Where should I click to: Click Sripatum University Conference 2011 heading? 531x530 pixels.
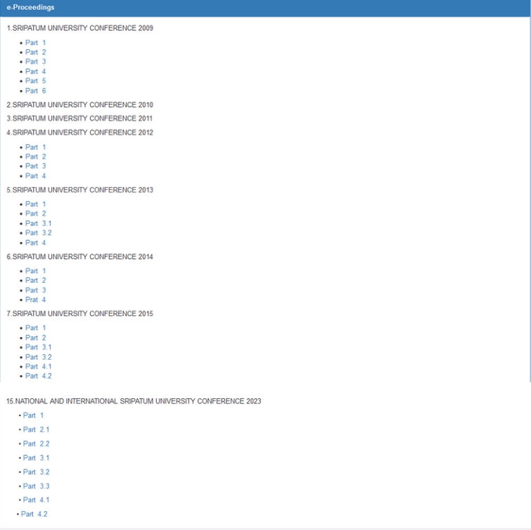click(x=79, y=118)
